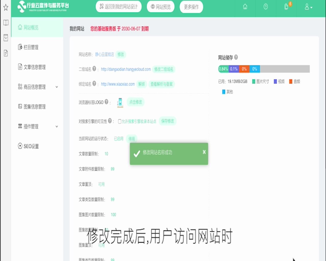326x261 pixels.
Task: Open the book reader icon in left strip
Action: (x=6, y=23)
